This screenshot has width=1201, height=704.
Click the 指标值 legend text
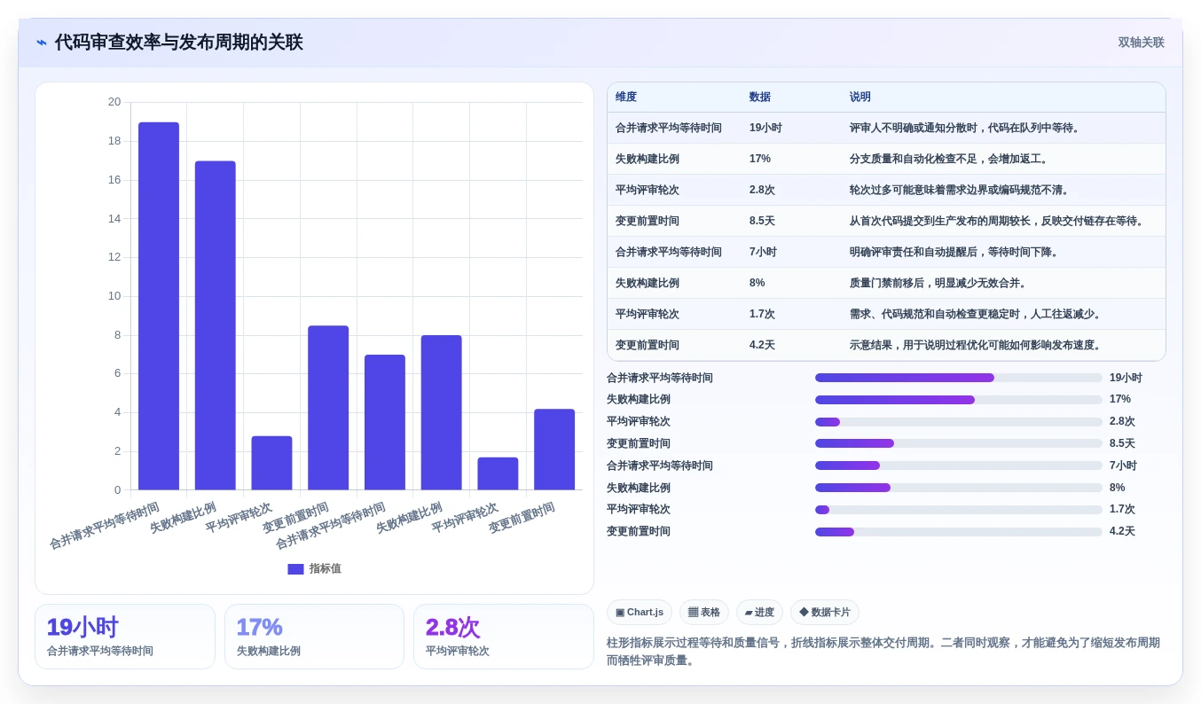[326, 569]
